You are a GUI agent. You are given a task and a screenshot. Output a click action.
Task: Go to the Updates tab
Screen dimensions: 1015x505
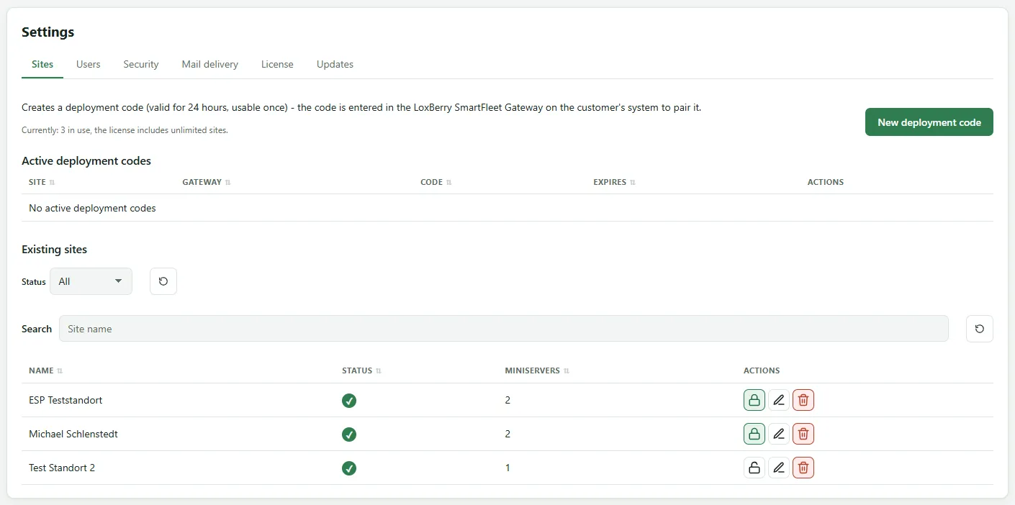pyautogui.click(x=335, y=64)
